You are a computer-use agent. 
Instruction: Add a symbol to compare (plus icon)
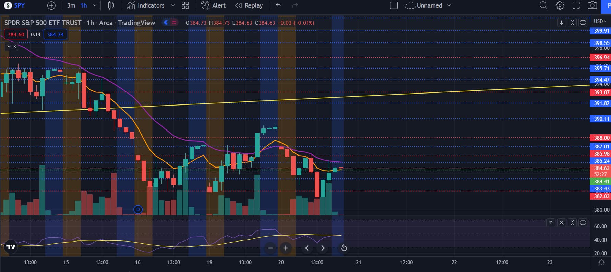click(x=51, y=5)
